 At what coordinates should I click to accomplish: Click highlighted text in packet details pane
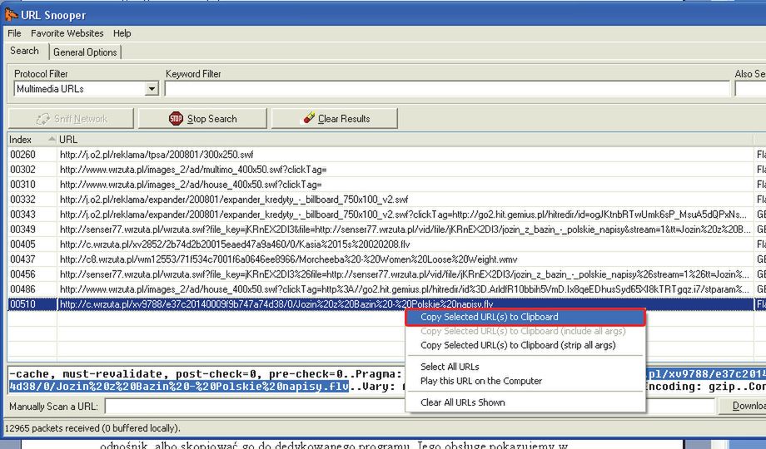[x=179, y=387]
